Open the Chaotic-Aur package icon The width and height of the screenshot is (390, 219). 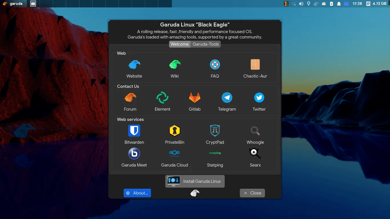click(255, 64)
